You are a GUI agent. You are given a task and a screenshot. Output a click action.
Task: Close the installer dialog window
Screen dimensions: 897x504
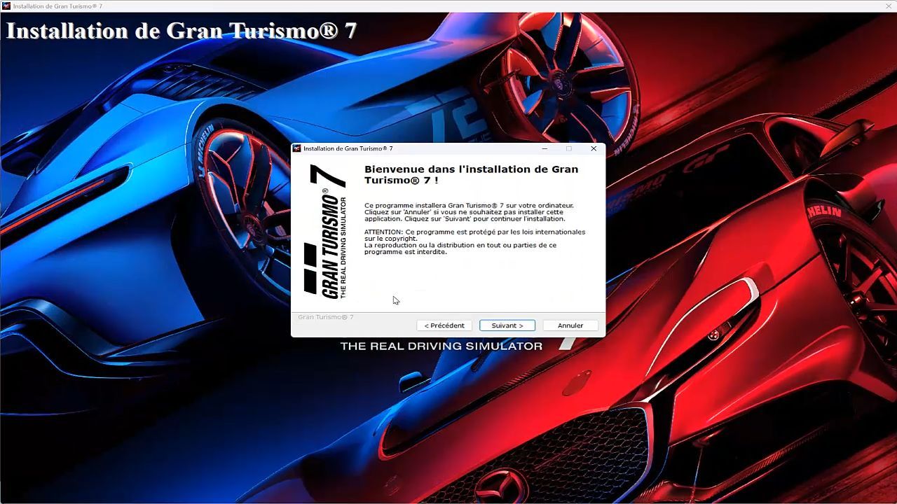click(x=594, y=148)
